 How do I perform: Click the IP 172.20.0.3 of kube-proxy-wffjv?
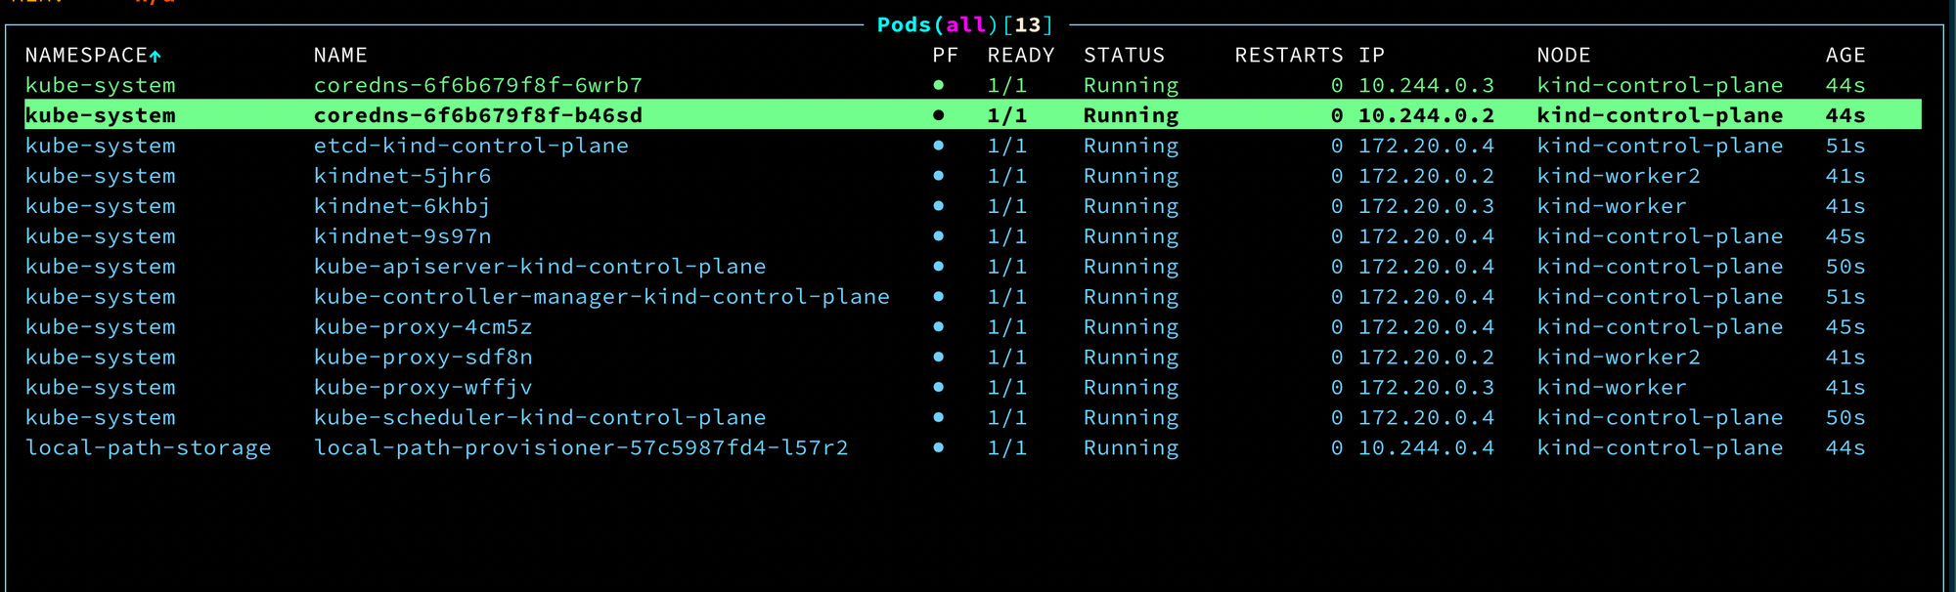[1426, 388]
